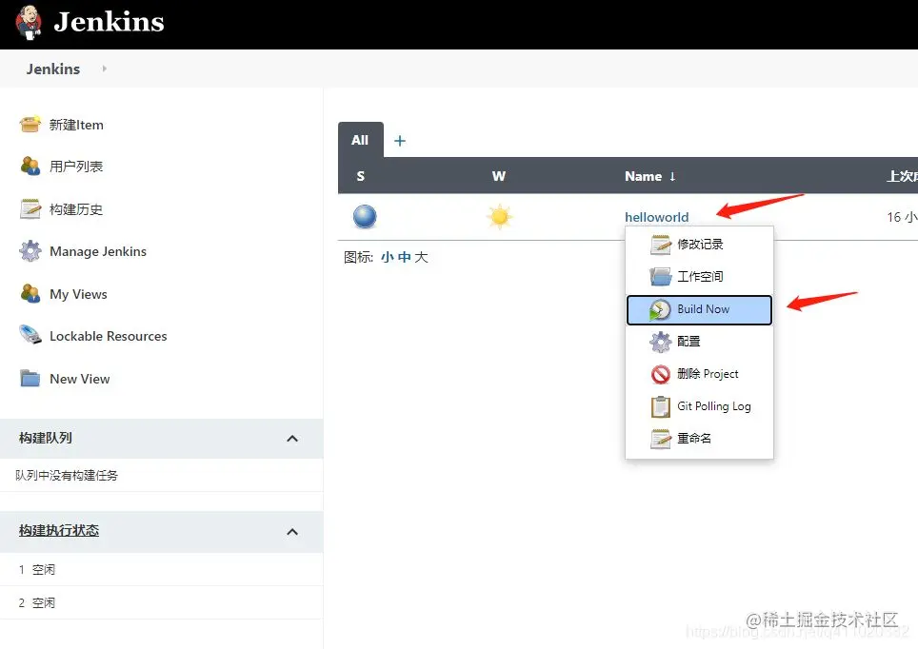This screenshot has width=918, height=649.
Task: Click the Manage Jenkins gear icon
Action: [x=30, y=251]
